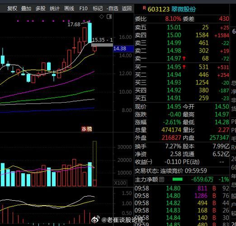Remove stock from watchlist via -自选
The width and height of the screenshot is (236, 226).
[x=112, y=9]
